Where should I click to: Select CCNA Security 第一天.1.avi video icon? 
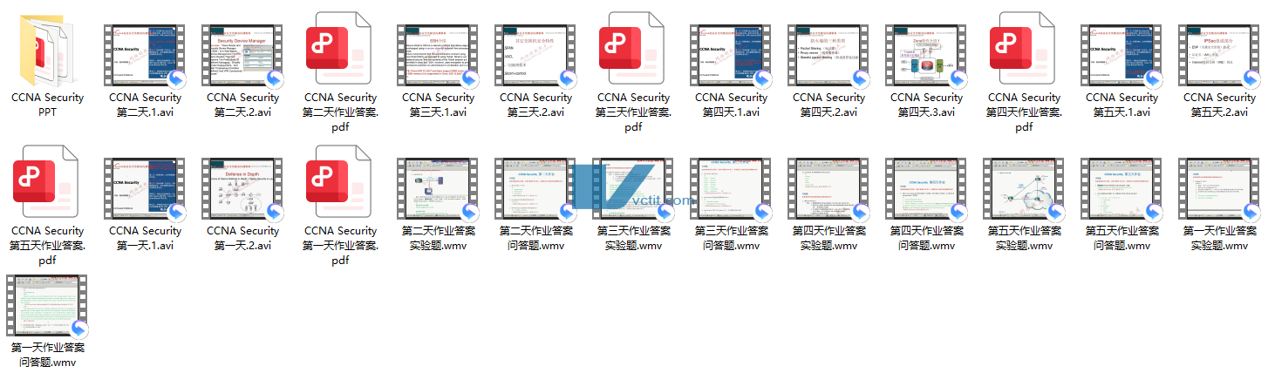(146, 189)
